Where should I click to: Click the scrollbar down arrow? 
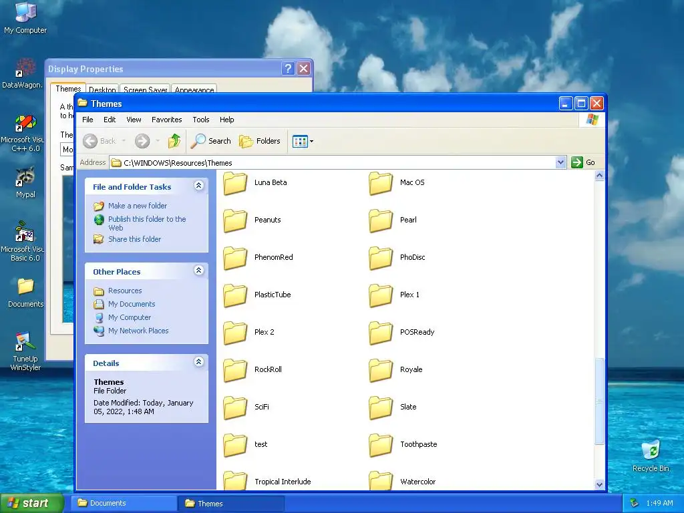[x=599, y=484]
